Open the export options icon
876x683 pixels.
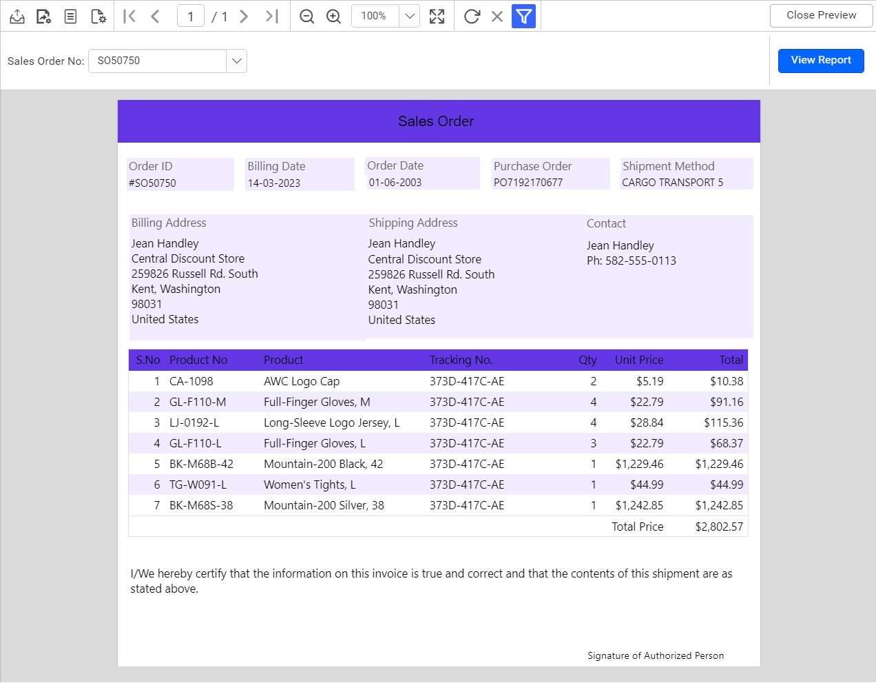coord(43,16)
